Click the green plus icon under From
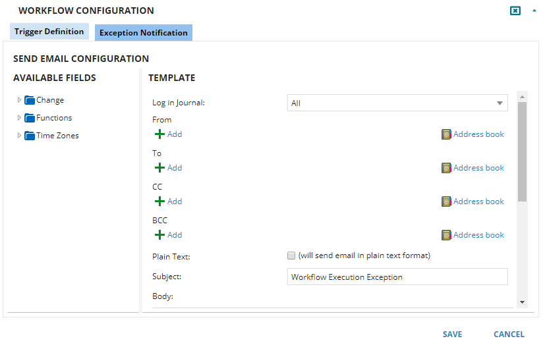543x351 pixels. pos(159,134)
